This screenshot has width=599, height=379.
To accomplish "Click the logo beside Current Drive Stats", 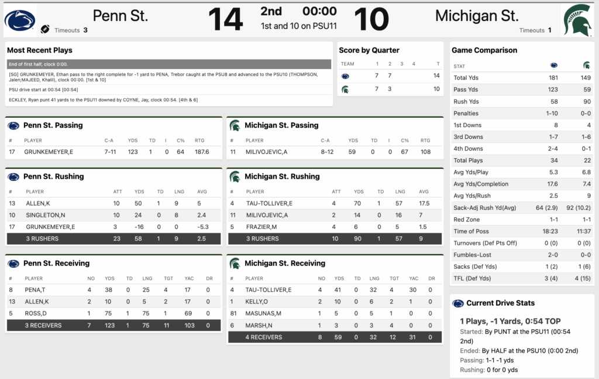I will (x=459, y=303).
